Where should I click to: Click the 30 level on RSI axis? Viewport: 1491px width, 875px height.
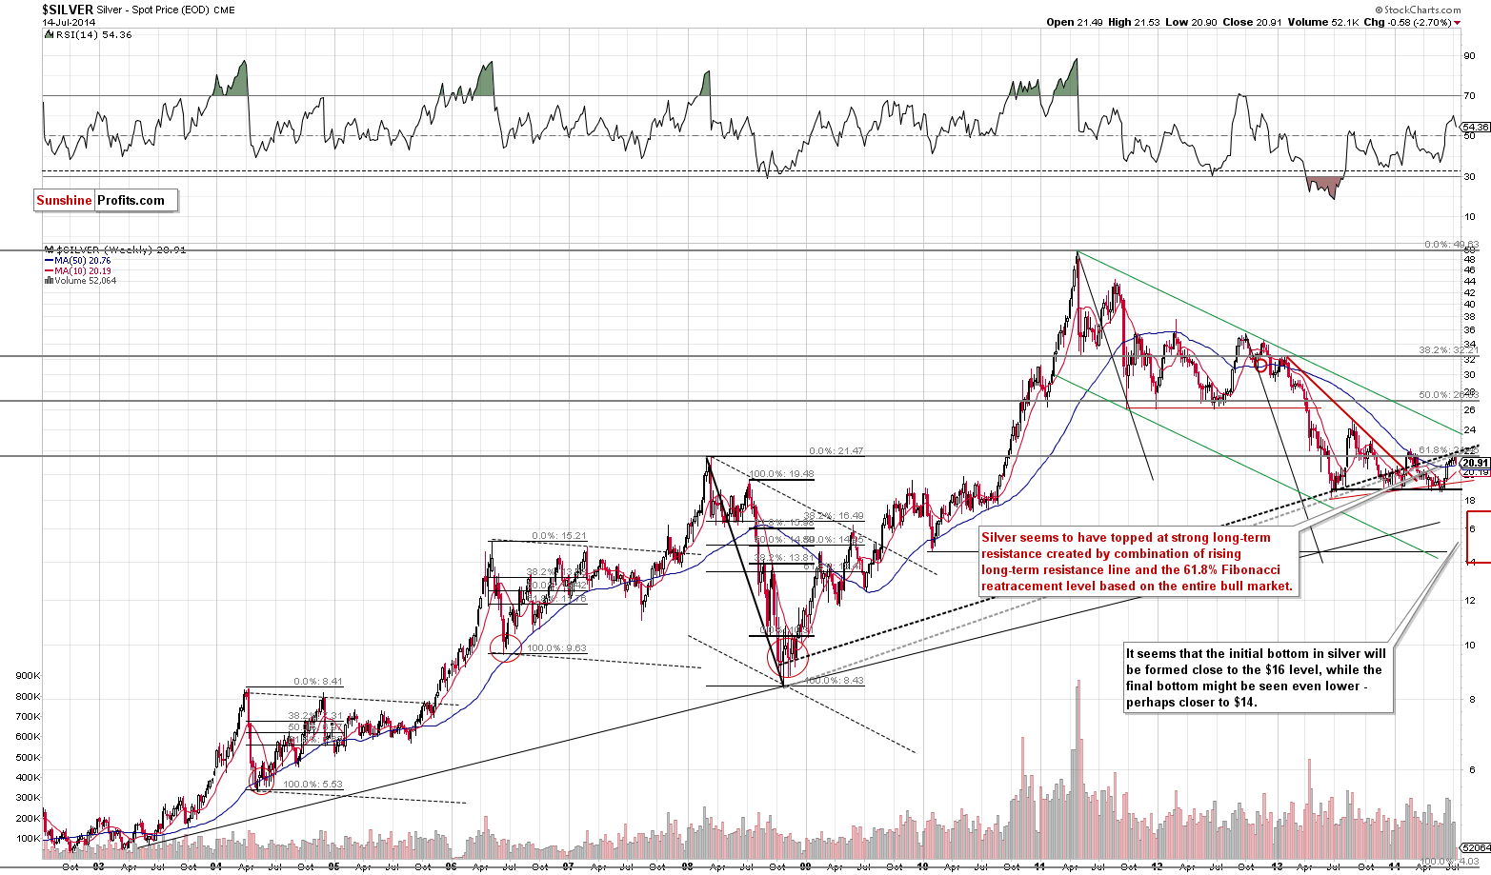[1468, 177]
